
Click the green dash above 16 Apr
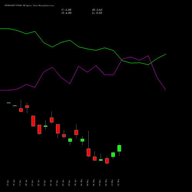(15, 106)
